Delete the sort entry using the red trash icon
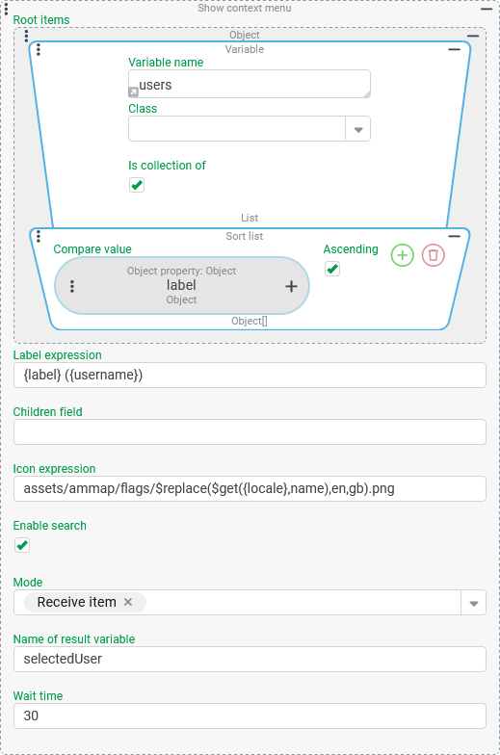This screenshot has height=755, width=500. pyautogui.click(x=434, y=255)
